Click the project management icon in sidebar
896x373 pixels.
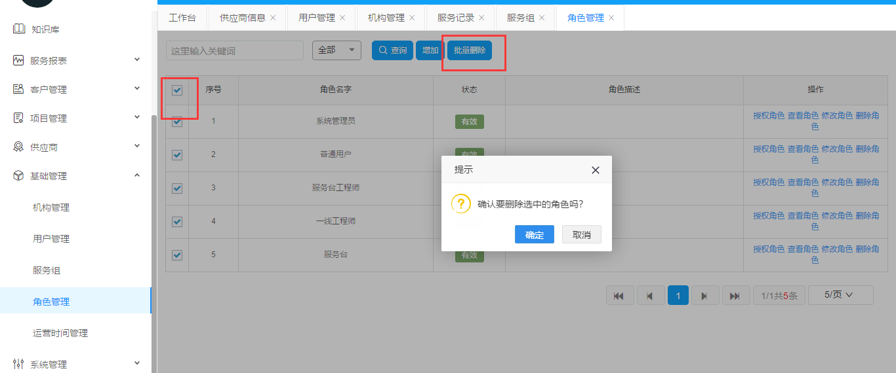(x=18, y=118)
